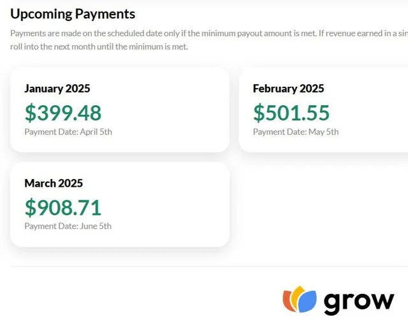The height and width of the screenshot is (329, 408).
Task: Click the yellow leaf in Grow logo
Action: click(x=298, y=294)
